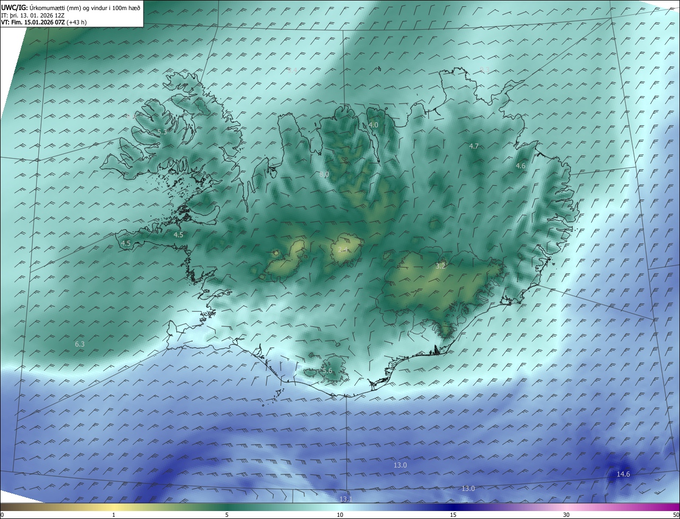
Task: Click the 4.0 precipitation value on the map
Action: click(x=373, y=125)
